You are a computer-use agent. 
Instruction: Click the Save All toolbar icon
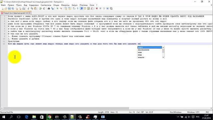click(x=13, y=9)
